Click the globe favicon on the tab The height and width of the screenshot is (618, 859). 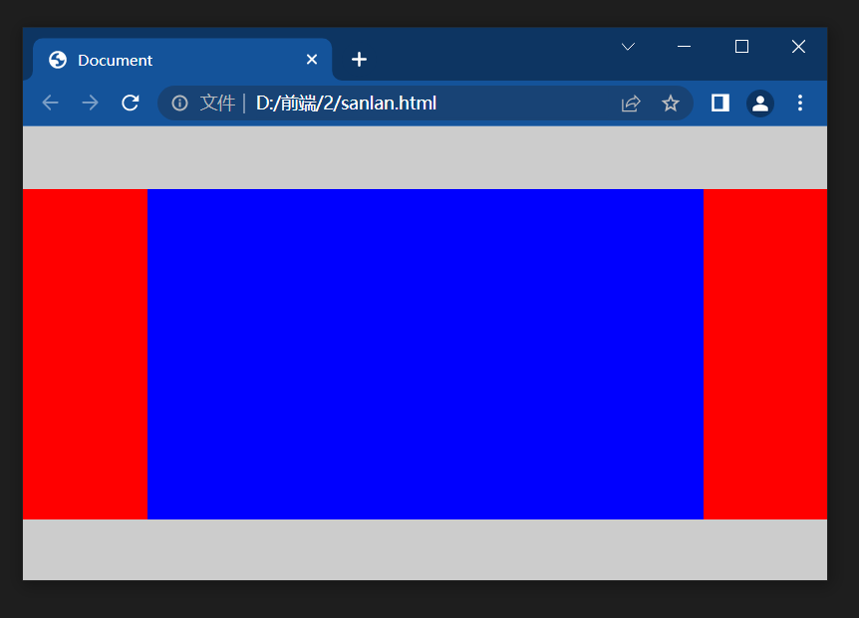pos(58,60)
